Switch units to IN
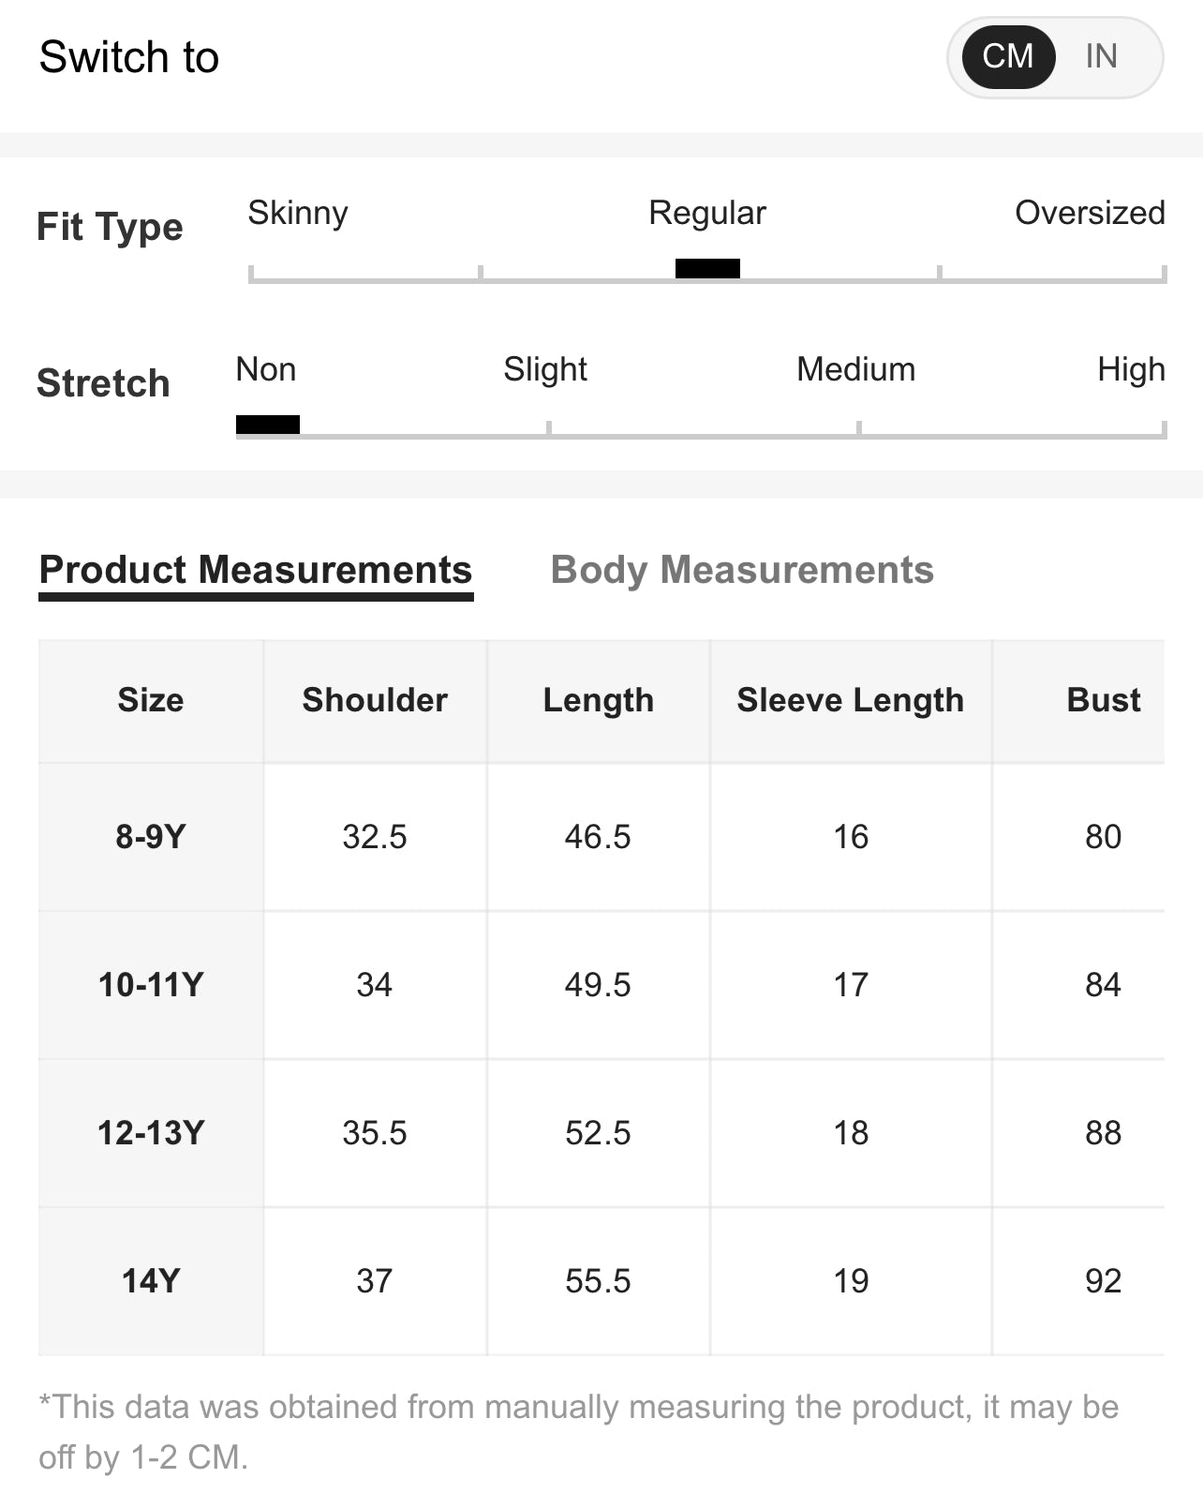The height and width of the screenshot is (1508, 1203). pyautogui.click(x=1101, y=57)
